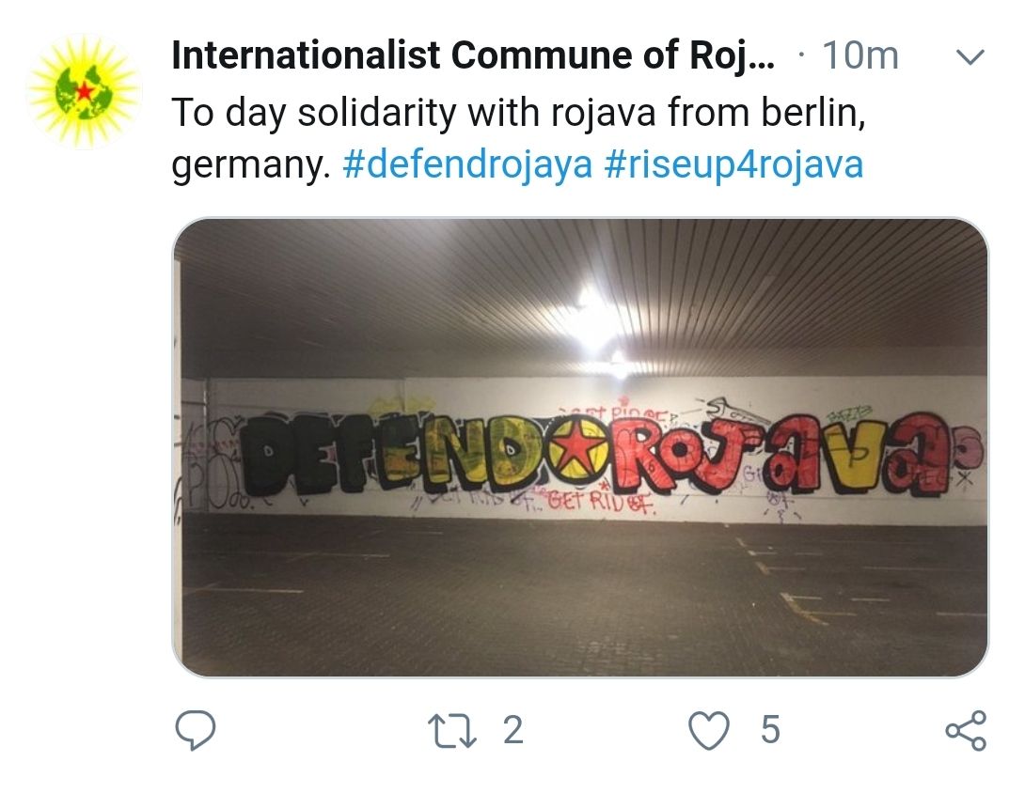The height and width of the screenshot is (793, 1009).
Task: Select the tweet text about solidarity
Action: click(518, 138)
